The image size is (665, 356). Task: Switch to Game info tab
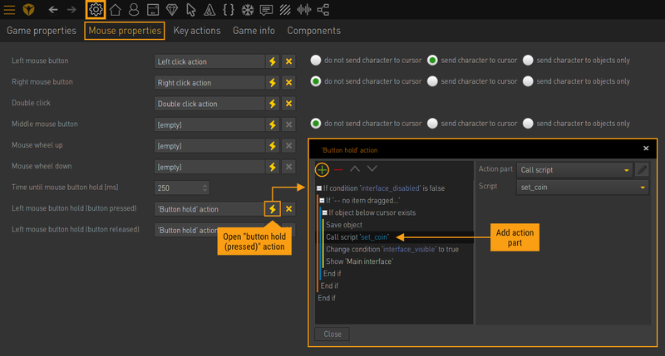pos(254,31)
